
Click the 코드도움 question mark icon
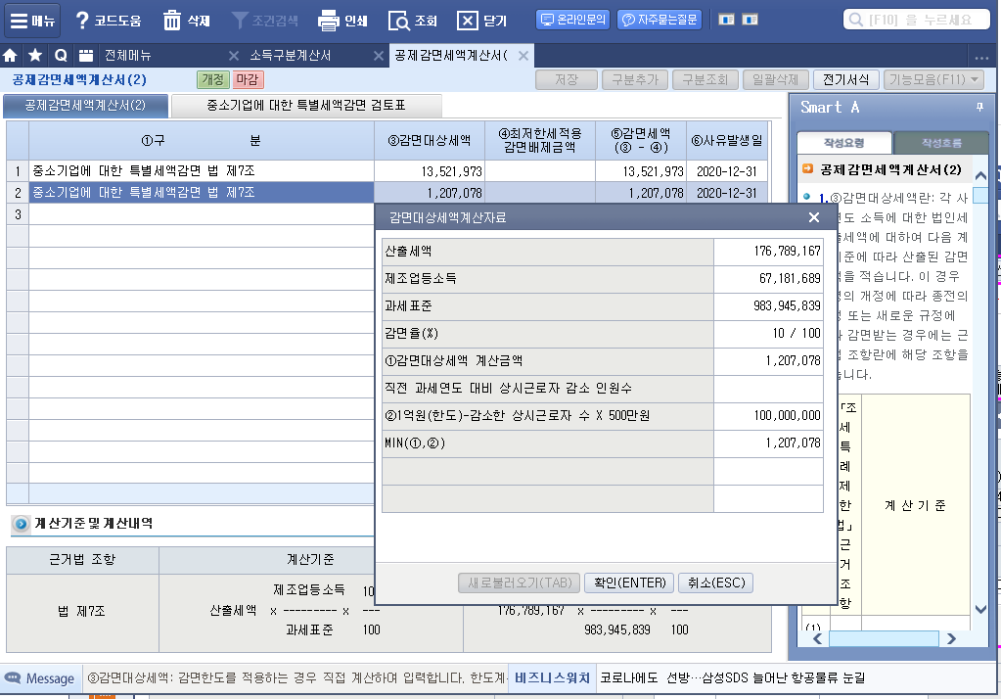tap(82, 21)
